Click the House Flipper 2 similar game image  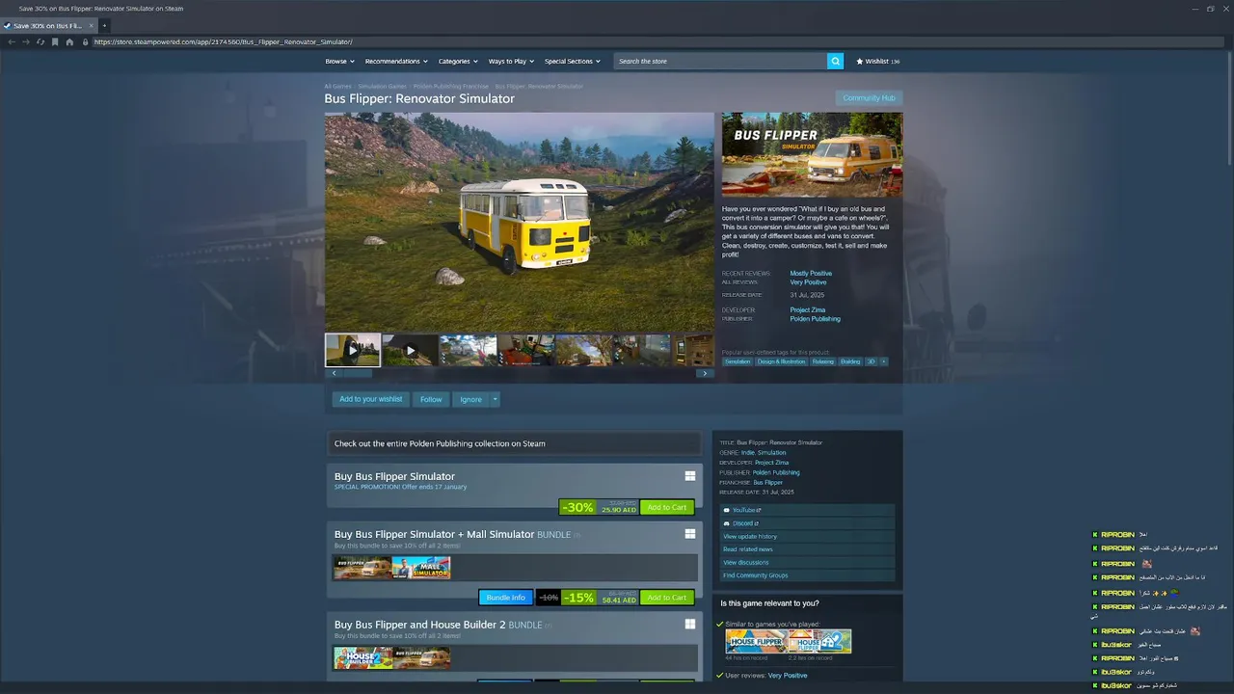click(x=820, y=642)
